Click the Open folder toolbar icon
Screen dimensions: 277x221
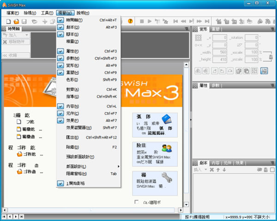[x=16, y=21]
